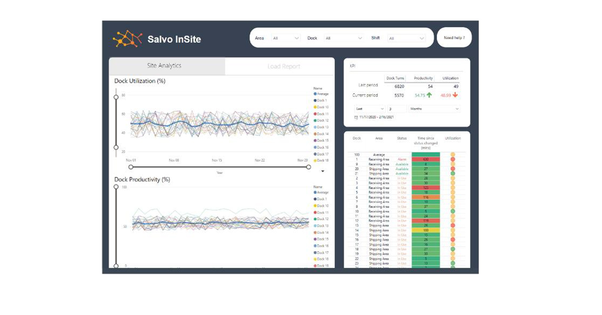Select the Site Analytics tab
This screenshot has height=315, width=602.
click(x=164, y=66)
